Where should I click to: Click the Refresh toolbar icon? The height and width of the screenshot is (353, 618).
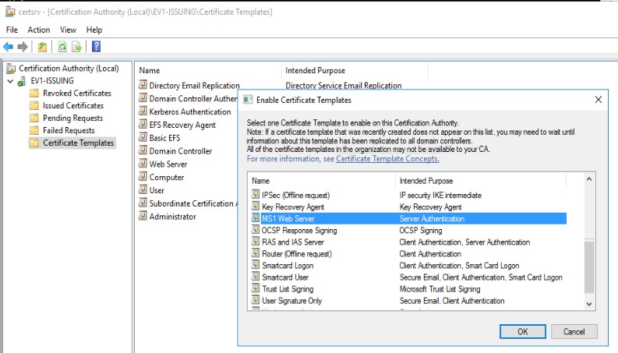[x=62, y=47]
